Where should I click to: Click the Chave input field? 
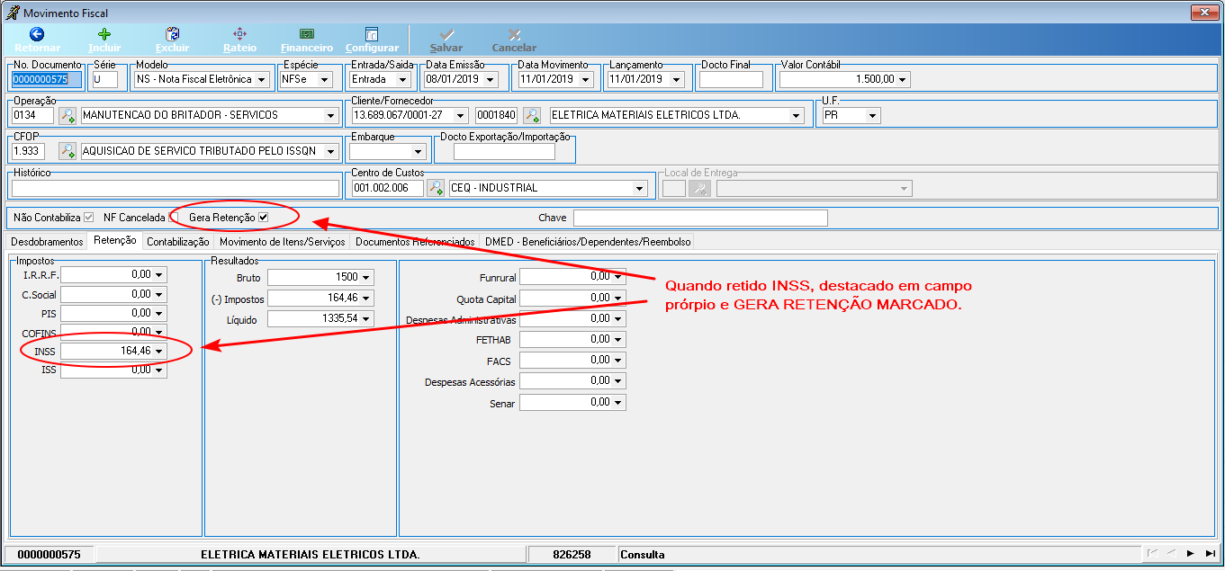pos(700,218)
